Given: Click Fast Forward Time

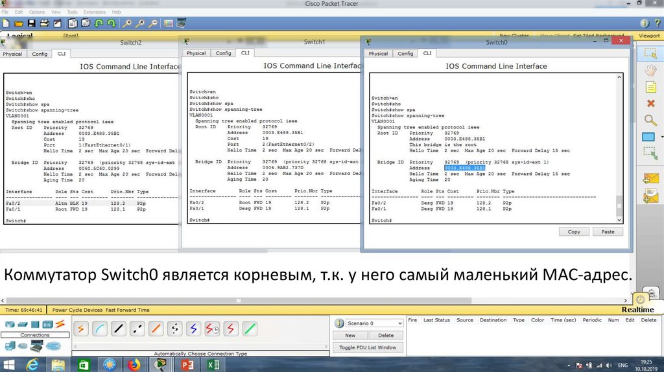Looking at the screenshot, I should point(128,310).
